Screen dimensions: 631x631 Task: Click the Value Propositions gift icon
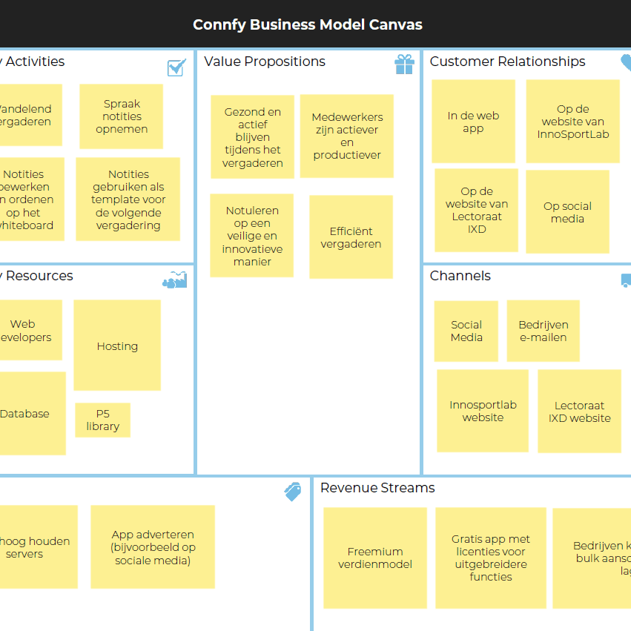pos(404,65)
